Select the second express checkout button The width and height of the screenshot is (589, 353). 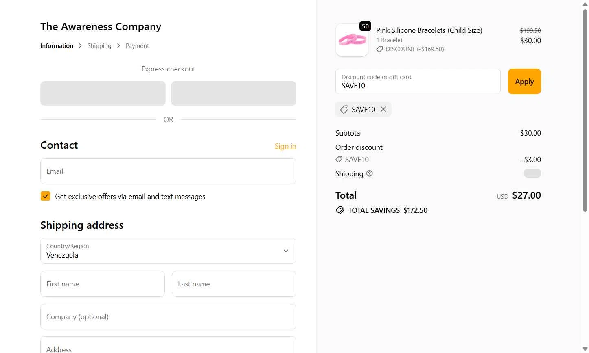[234, 93]
